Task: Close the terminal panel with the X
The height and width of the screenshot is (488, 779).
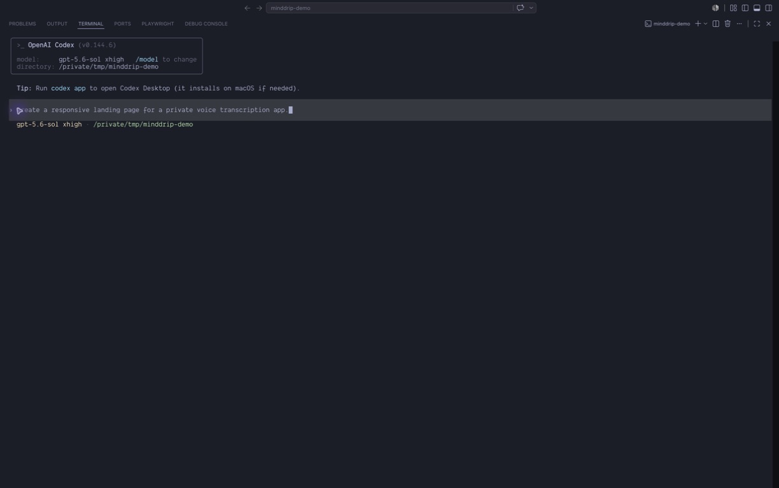Action: click(768, 24)
